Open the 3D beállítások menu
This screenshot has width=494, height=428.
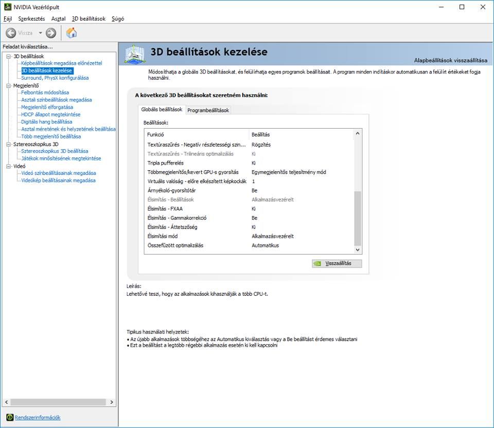(89, 19)
